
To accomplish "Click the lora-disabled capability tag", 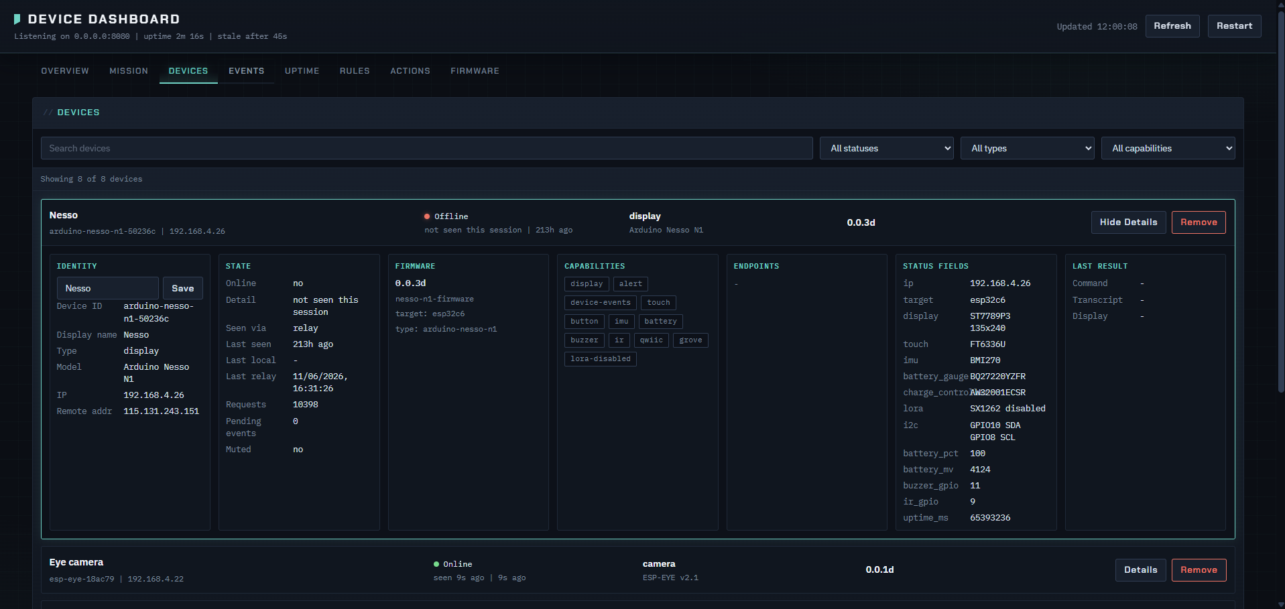I will (601, 359).
